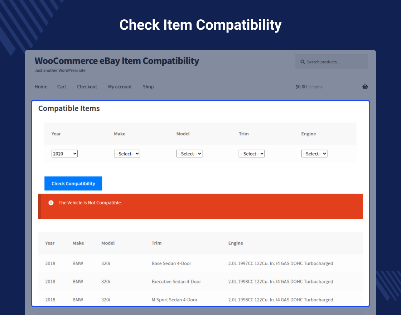Click the Model header in results table
This screenshot has height=315, width=401.
click(108, 243)
